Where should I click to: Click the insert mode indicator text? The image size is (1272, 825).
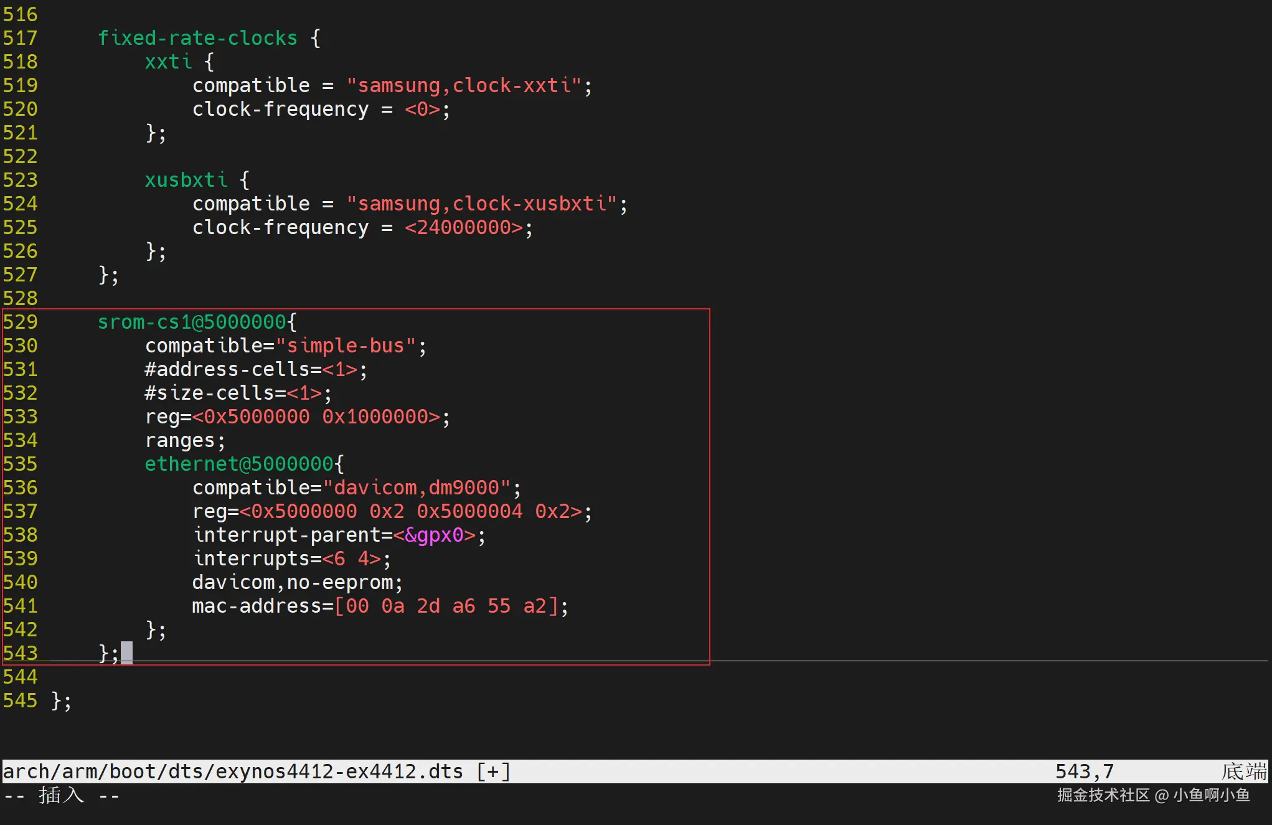[x=61, y=795]
